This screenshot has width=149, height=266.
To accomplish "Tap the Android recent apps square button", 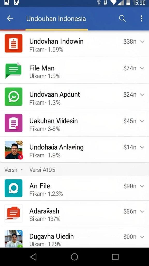I will pos(115,257).
